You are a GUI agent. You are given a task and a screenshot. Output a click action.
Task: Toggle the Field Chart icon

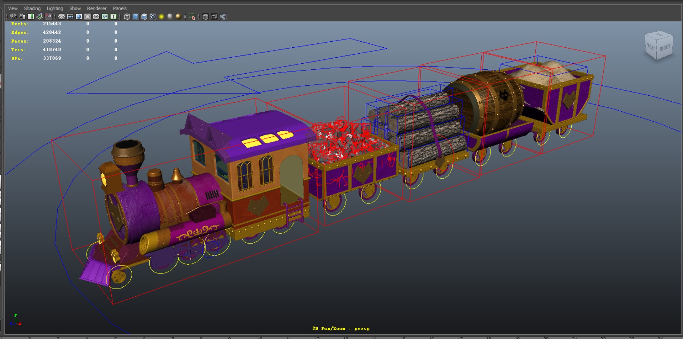[96, 17]
